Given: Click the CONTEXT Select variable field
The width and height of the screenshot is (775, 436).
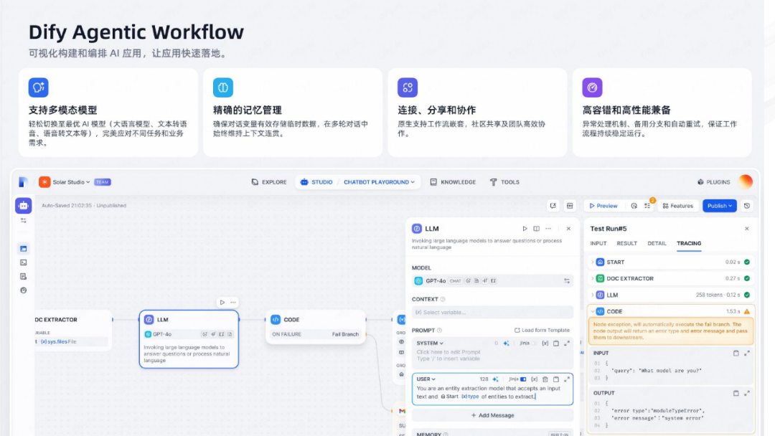Looking at the screenshot, I should [492, 313].
